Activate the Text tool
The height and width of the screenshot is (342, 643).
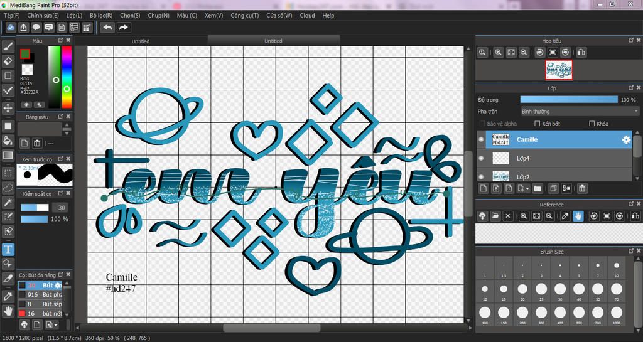pos(8,248)
